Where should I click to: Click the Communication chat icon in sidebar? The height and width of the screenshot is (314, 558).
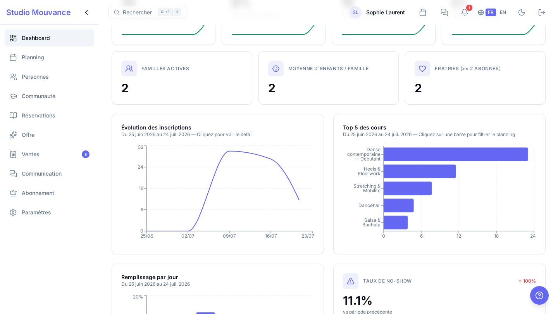coord(13,174)
